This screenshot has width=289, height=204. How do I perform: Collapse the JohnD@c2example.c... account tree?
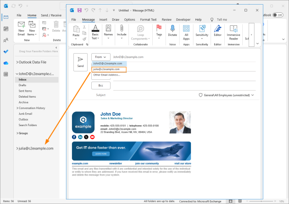click(17, 74)
